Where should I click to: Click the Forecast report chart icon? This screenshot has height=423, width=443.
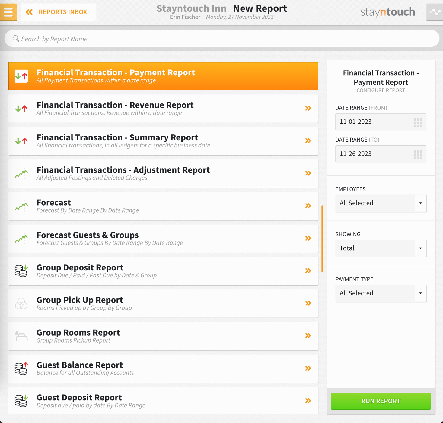point(21,206)
